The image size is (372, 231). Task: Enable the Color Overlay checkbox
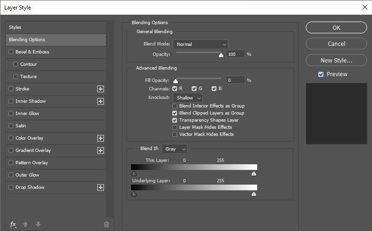(11, 138)
